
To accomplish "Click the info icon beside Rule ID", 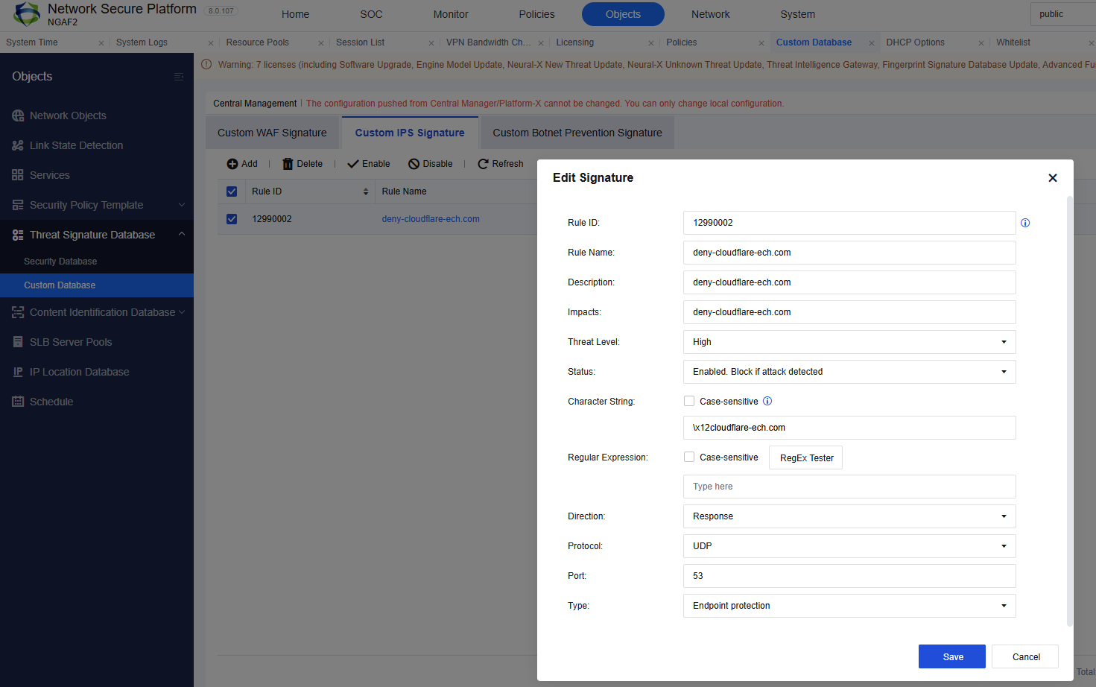I will (x=1025, y=223).
